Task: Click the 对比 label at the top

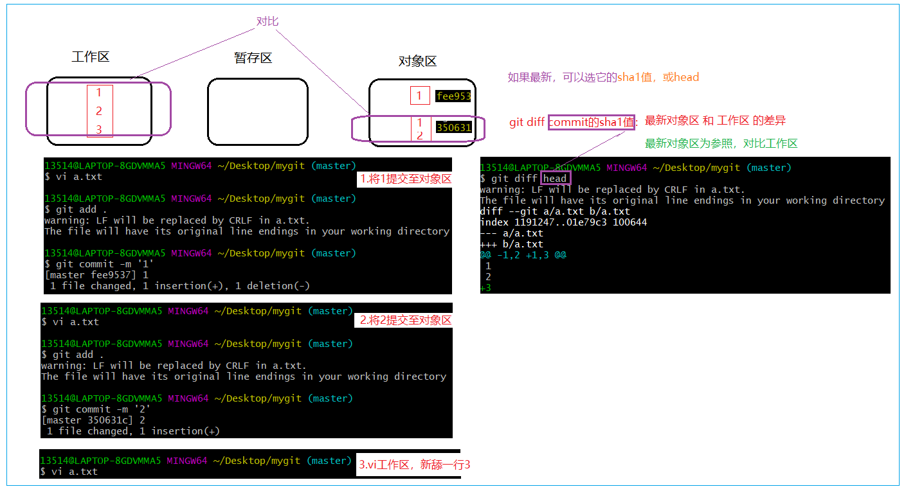Action: coord(267,21)
